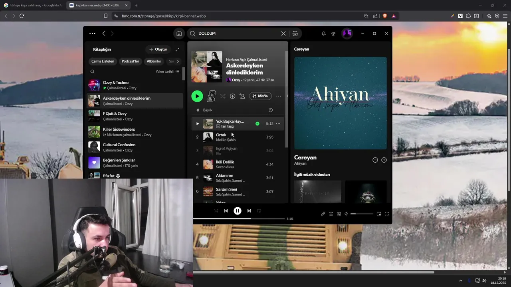511x287 pixels.
Task: Adjust the Spotify volume slider
Action: [x=362, y=214]
